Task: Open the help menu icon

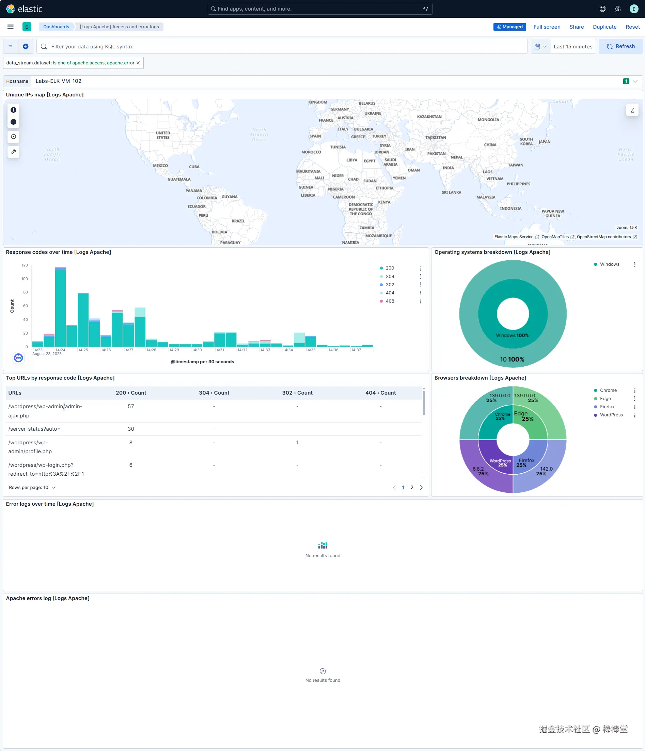Action: click(603, 9)
